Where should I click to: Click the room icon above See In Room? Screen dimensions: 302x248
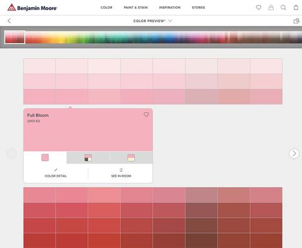(x=121, y=170)
